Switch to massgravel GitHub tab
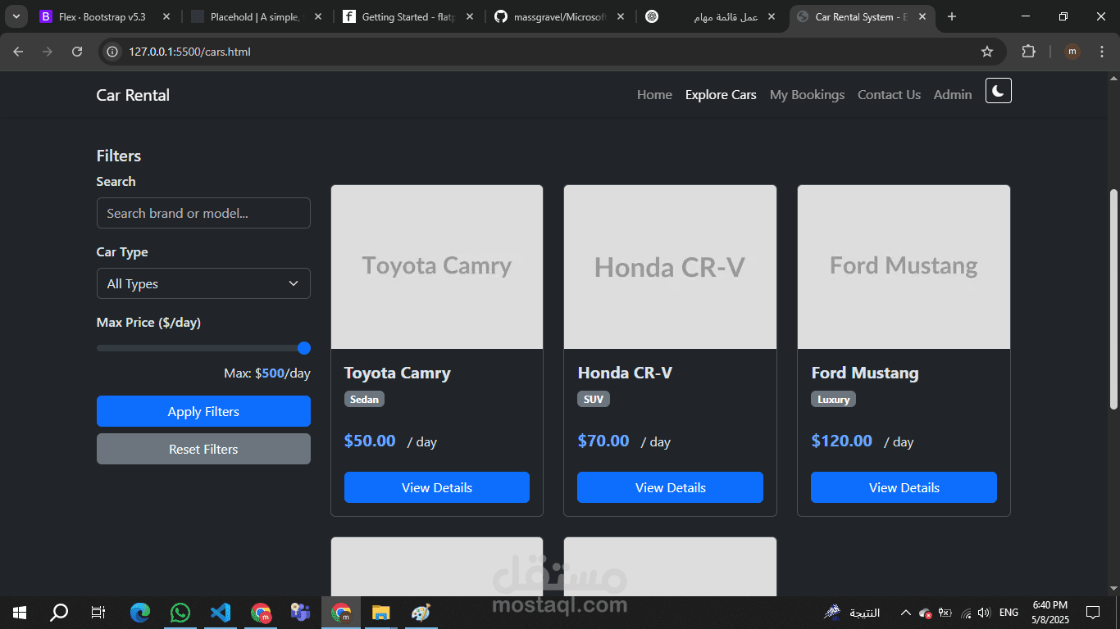This screenshot has width=1120, height=629. [x=559, y=16]
